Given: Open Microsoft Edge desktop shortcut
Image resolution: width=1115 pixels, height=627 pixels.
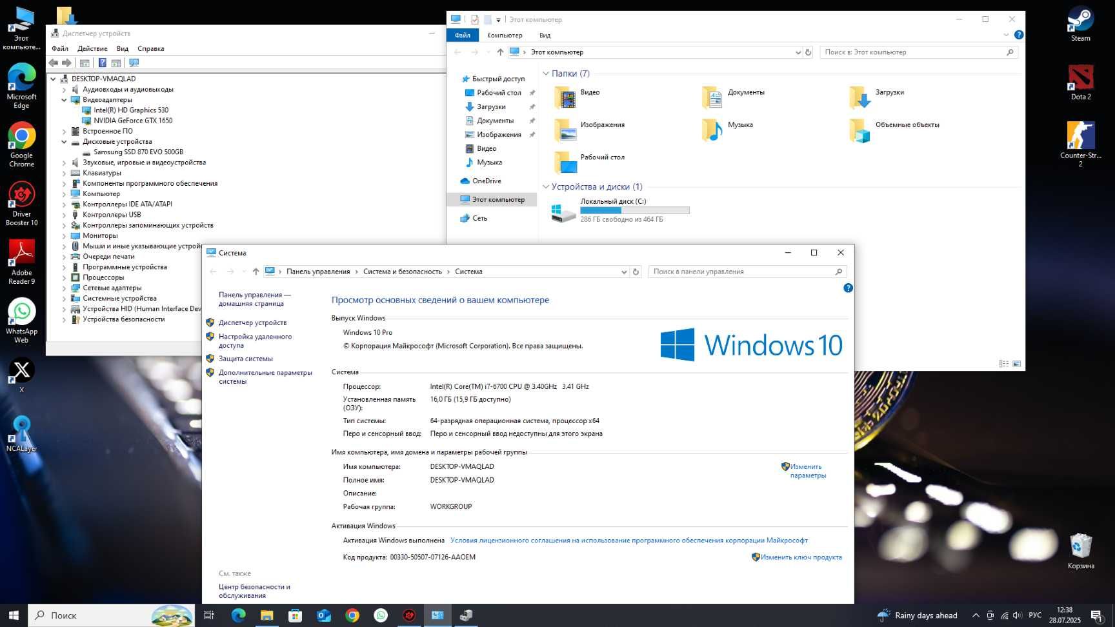Looking at the screenshot, I should click(x=21, y=86).
